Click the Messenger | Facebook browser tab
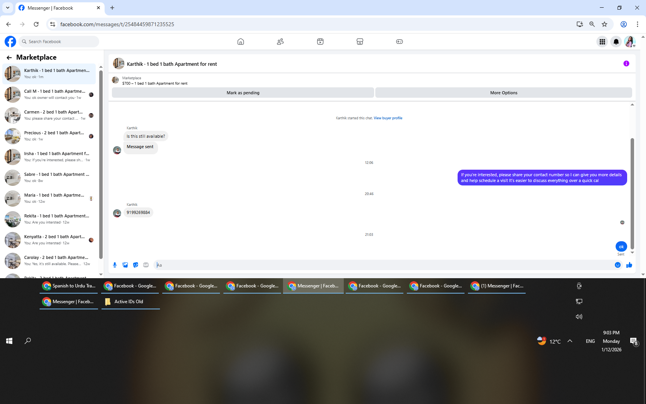The image size is (646, 404). click(60, 8)
